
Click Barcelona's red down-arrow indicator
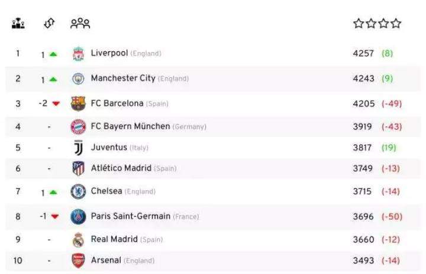coord(56,104)
